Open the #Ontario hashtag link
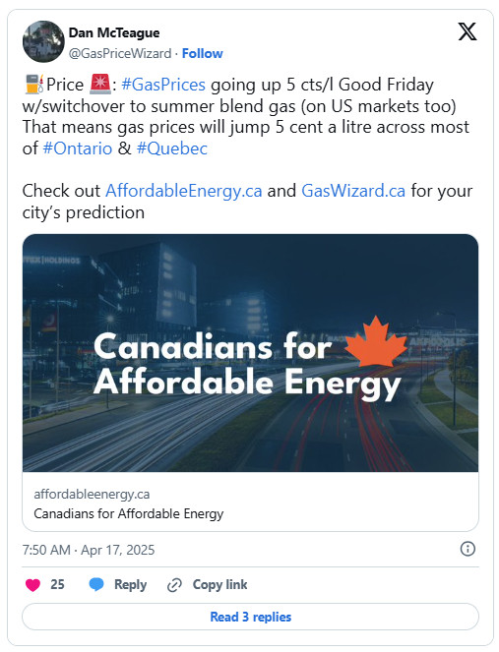 (x=78, y=148)
